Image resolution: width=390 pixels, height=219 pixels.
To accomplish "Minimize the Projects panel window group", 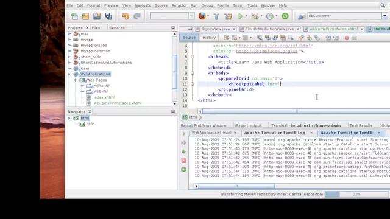I will pos(173,28).
